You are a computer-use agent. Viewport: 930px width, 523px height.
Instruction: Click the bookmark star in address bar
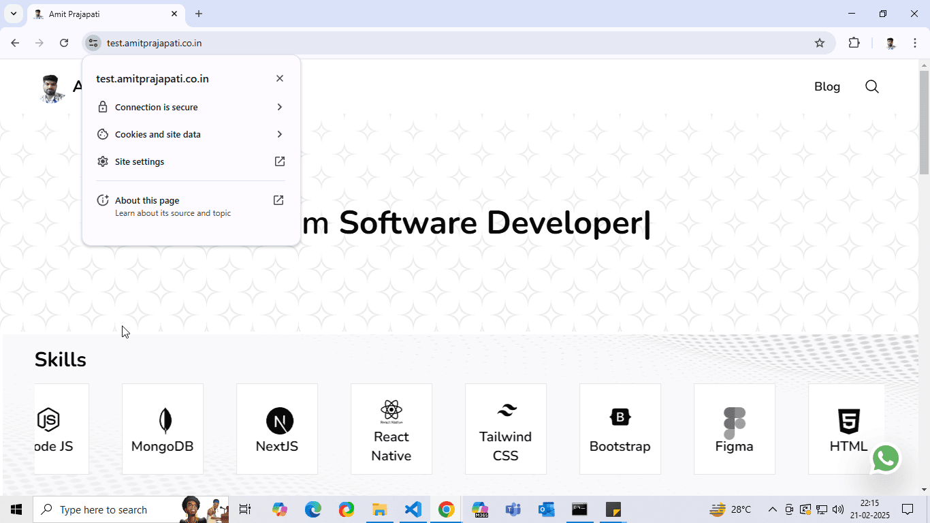click(820, 43)
